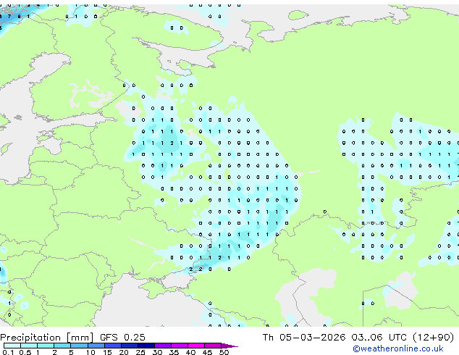The height and width of the screenshot is (355, 459).
Task: Click the '30' legend scale label
Action: [157, 352]
